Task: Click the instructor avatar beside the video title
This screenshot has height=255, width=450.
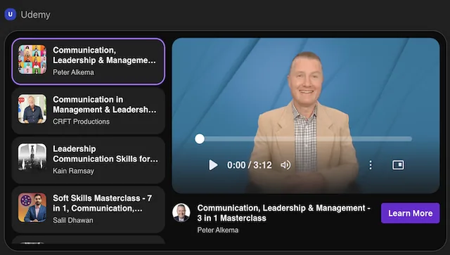Action: 181,213
